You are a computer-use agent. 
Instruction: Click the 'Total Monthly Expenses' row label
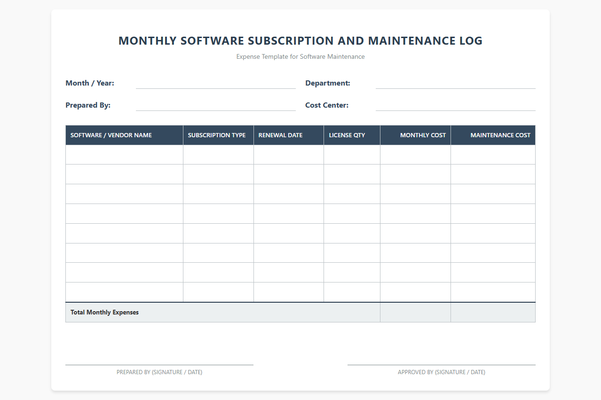(x=104, y=312)
